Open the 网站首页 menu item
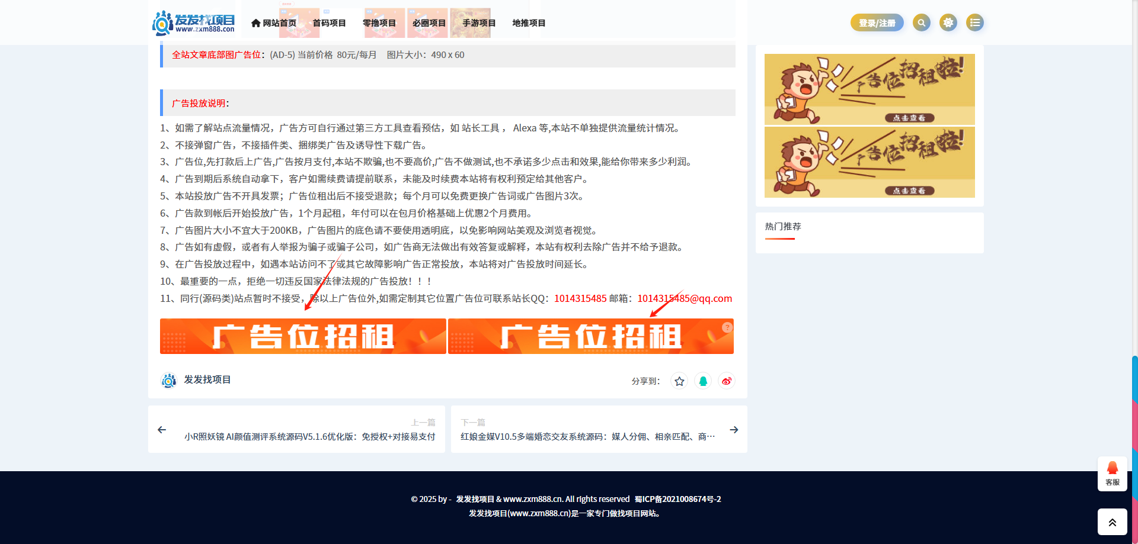Screen dimensions: 1138x544 click(x=274, y=23)
